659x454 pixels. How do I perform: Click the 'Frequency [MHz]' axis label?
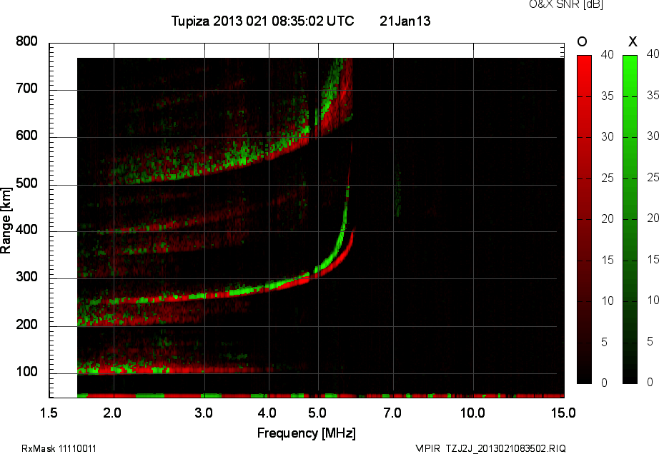point(307,433)
